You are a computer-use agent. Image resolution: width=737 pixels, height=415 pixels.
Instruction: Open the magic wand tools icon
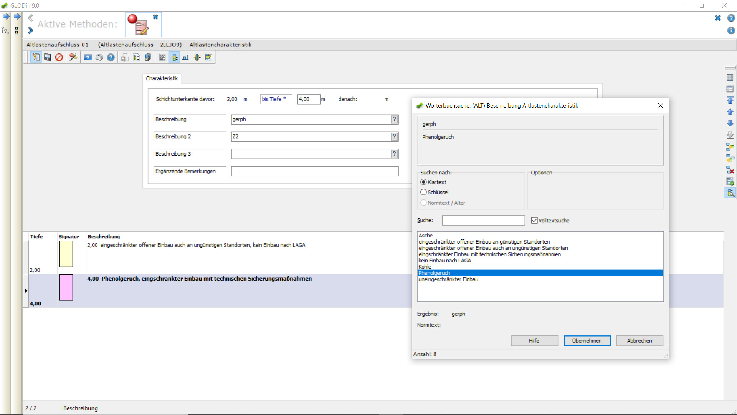tap(73, 58)
